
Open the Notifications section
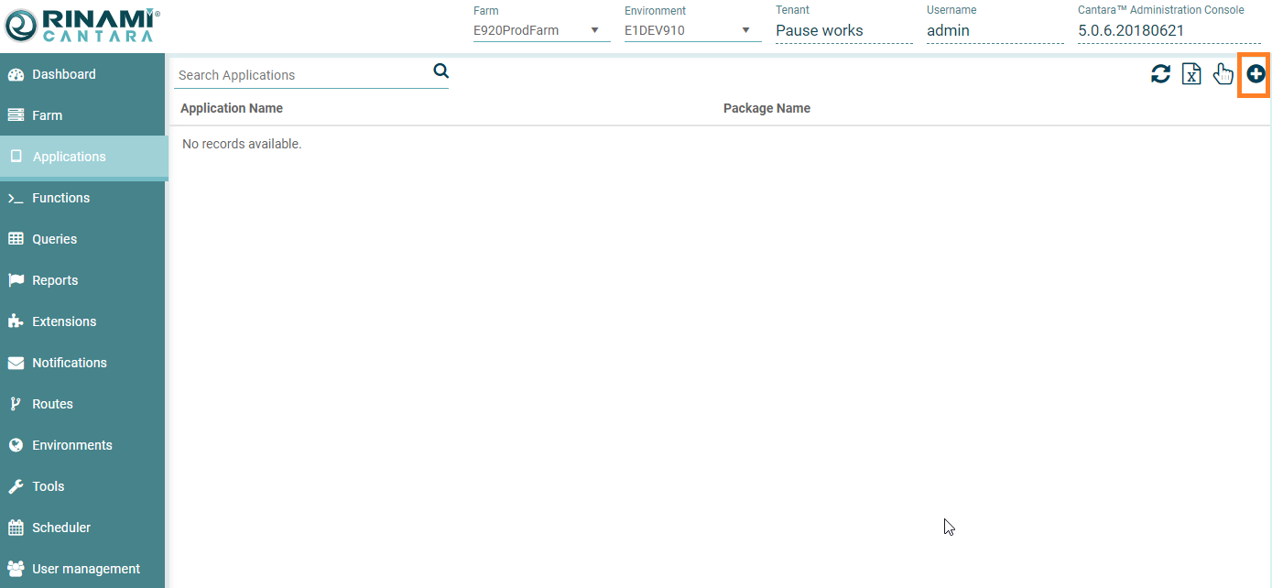(x=69, y=363)
